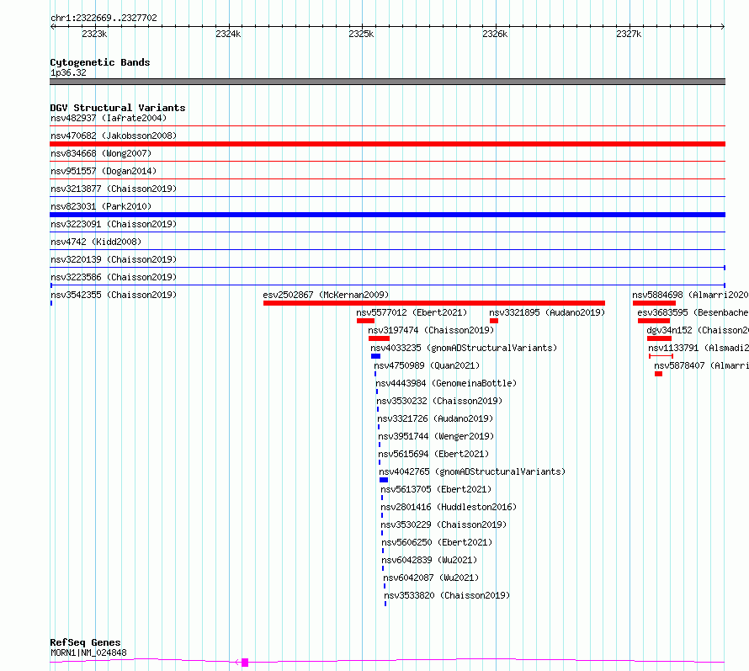Click nsv3530232 (Chaisson2019) label
The image size is (749, 671).
point(439,401)
